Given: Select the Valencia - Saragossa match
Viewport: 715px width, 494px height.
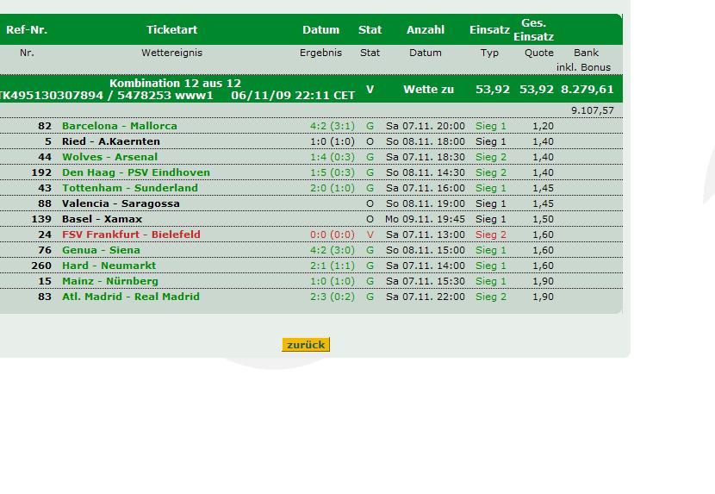Looking at the screenshot, I should pyautogui.click(x=121, y=203).
